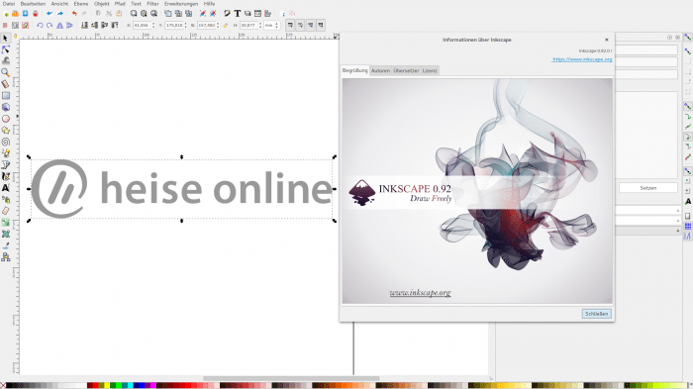The height and width of the screenshot is (389, 693).
Task: Open the Erweiterungen menu
Action: (181, 4)
